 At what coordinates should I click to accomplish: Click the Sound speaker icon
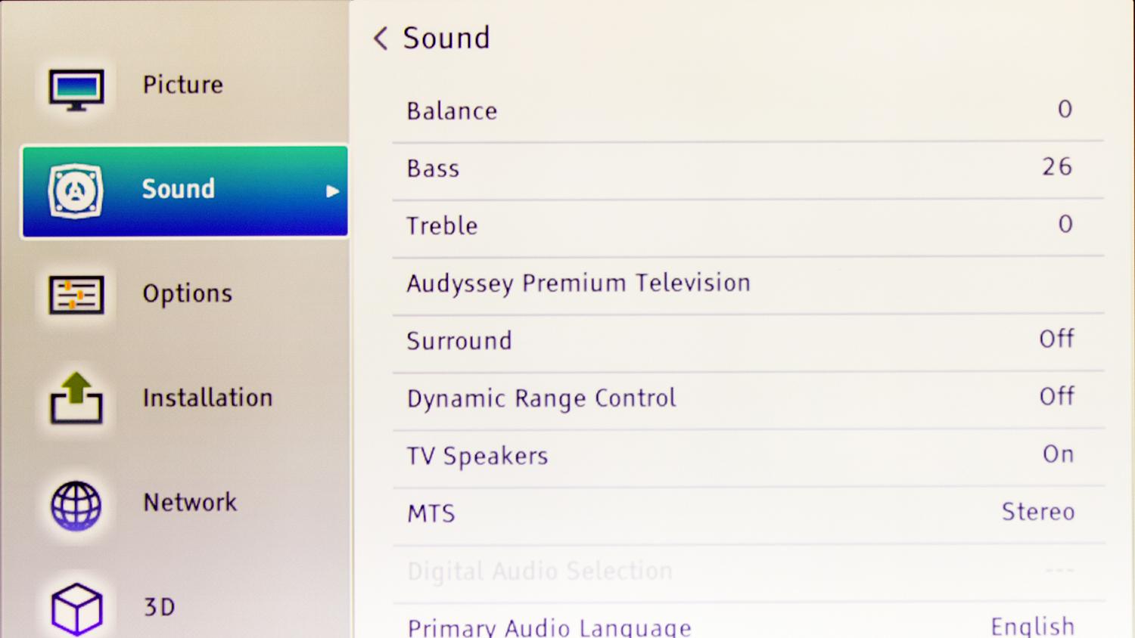[x=76, y=191]
